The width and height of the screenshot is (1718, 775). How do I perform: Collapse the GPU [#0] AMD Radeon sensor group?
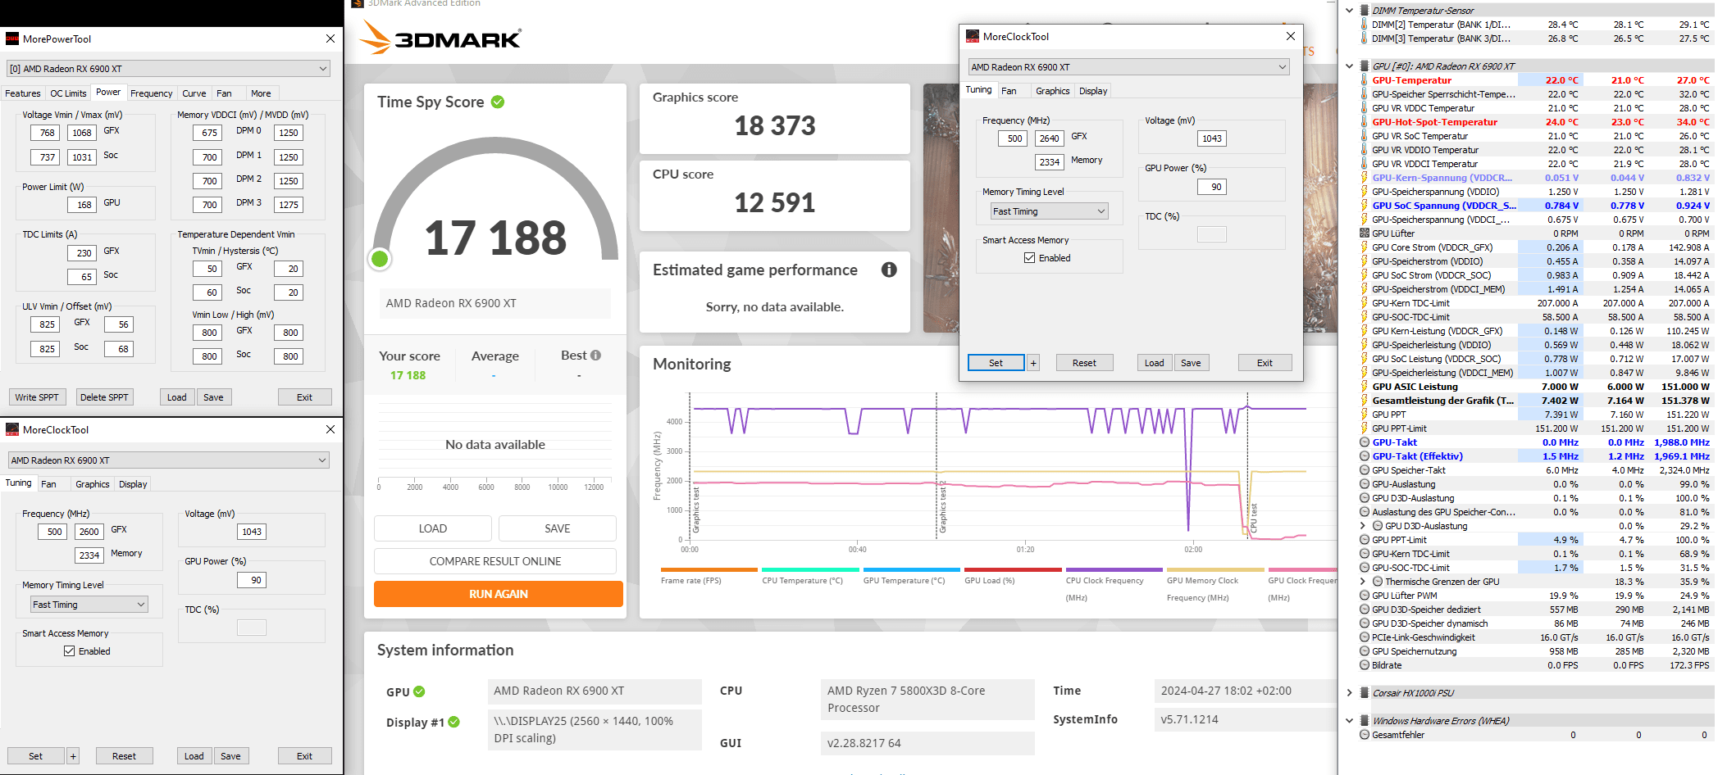tap(1349, 66)
